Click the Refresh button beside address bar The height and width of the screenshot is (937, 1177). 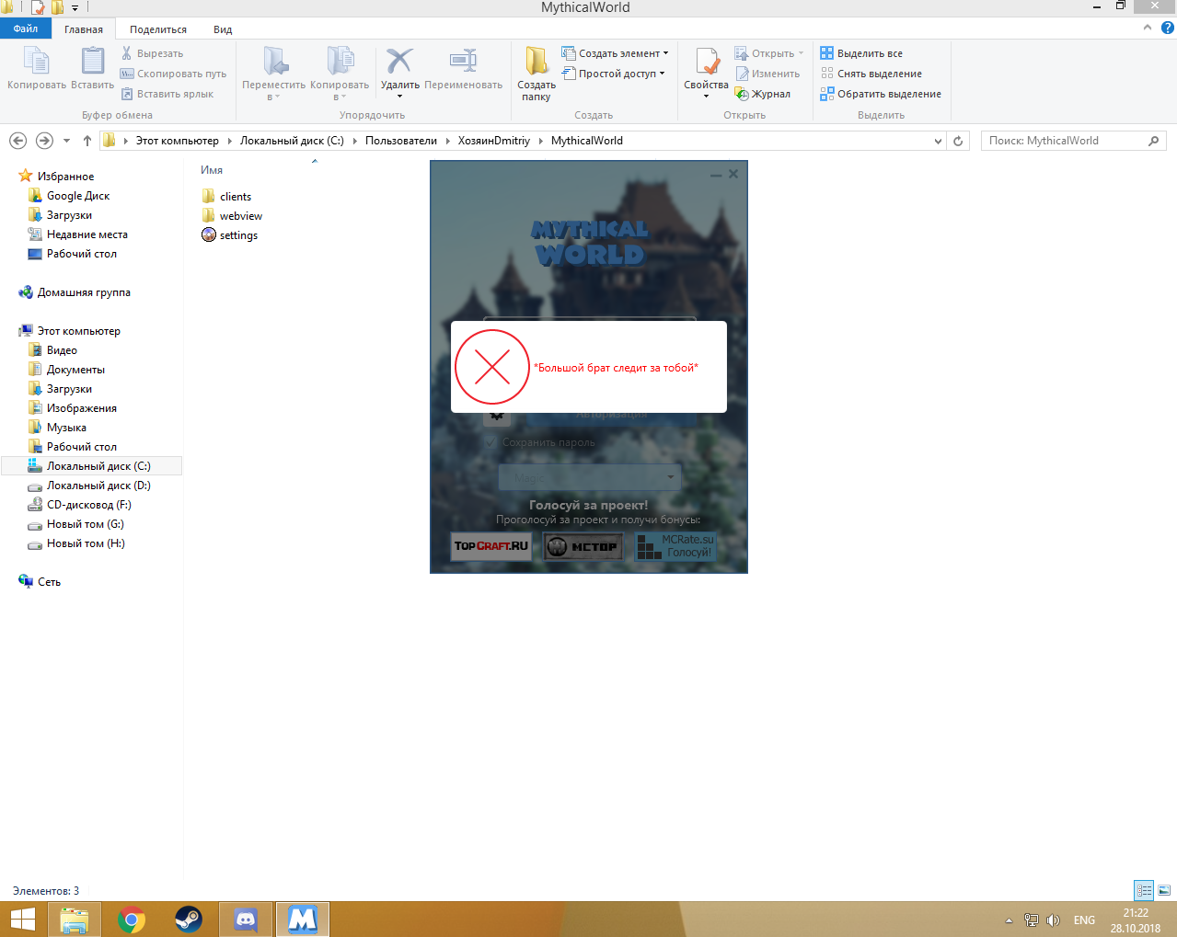click(x=958, y=141)
